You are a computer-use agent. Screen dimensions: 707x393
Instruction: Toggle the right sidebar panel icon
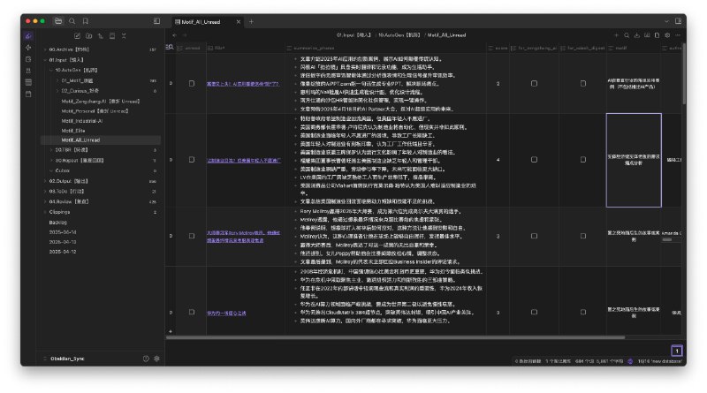click(678, 21)
